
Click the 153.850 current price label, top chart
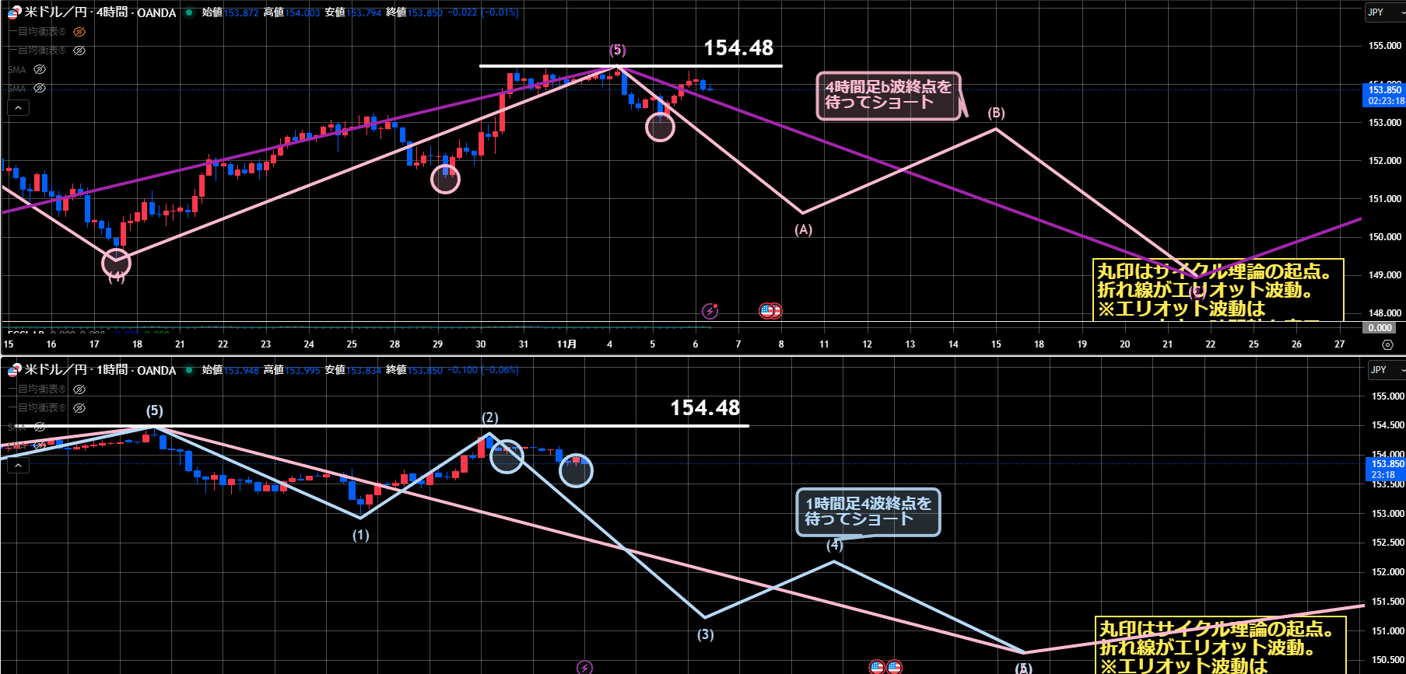tap(1385, 90)
